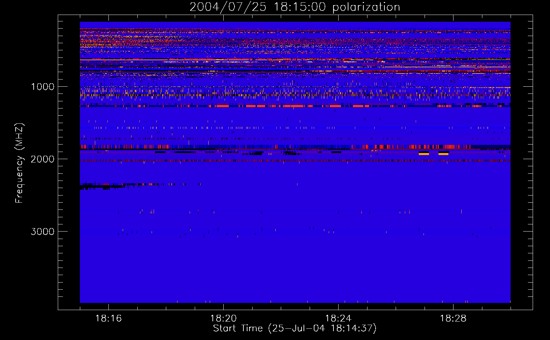Click the 'Frequency (MHZ)' axis label
This screenshot has height=340, width=550.
click(x=19, y=163)
